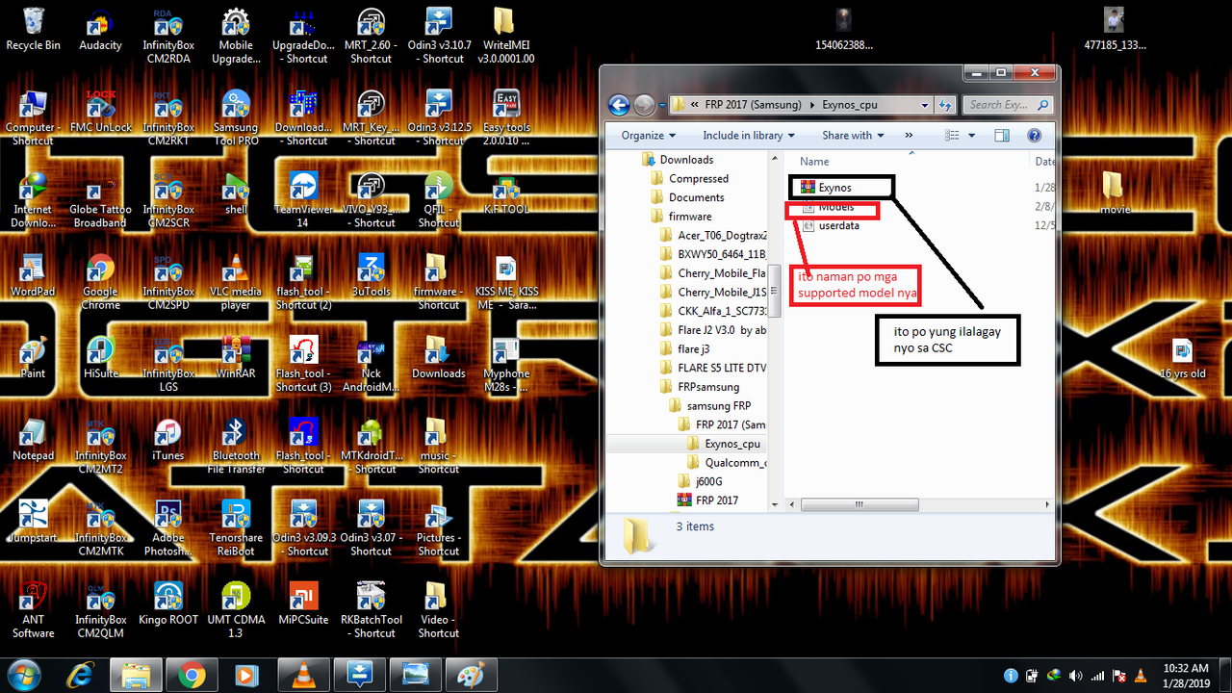Open the recent pages dropdown beside Forward
Screen dimensions: 1232x693
[663, 105]
